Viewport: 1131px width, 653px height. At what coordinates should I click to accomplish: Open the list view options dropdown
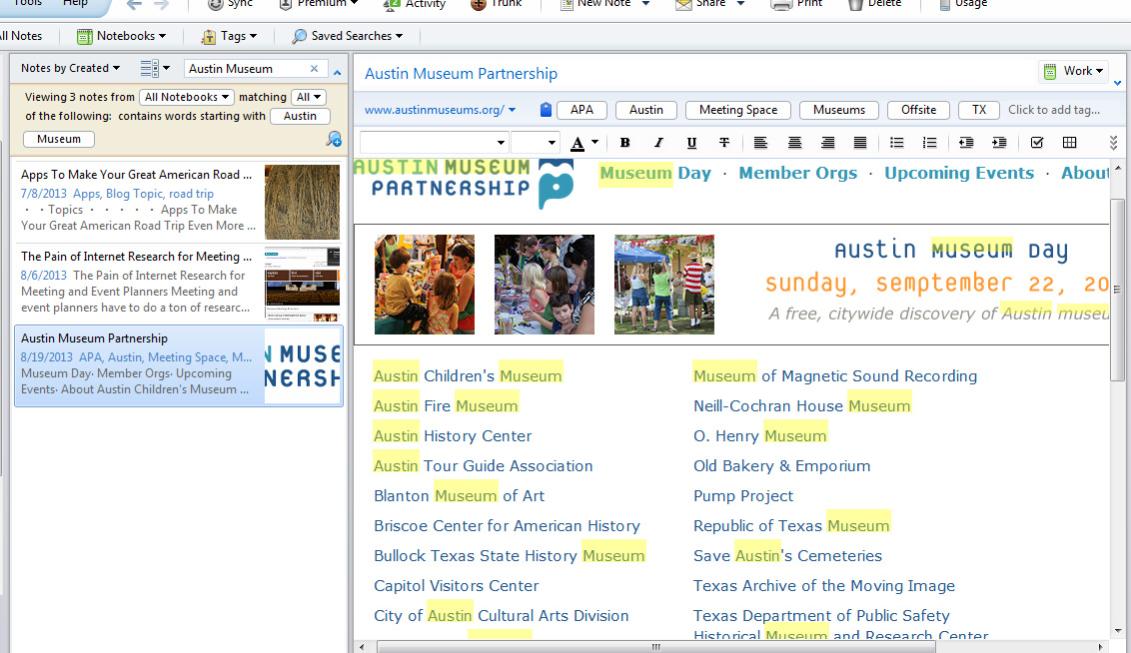pos(155,69)
